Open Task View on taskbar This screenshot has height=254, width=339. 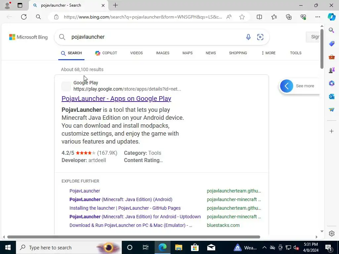(146, 247)
